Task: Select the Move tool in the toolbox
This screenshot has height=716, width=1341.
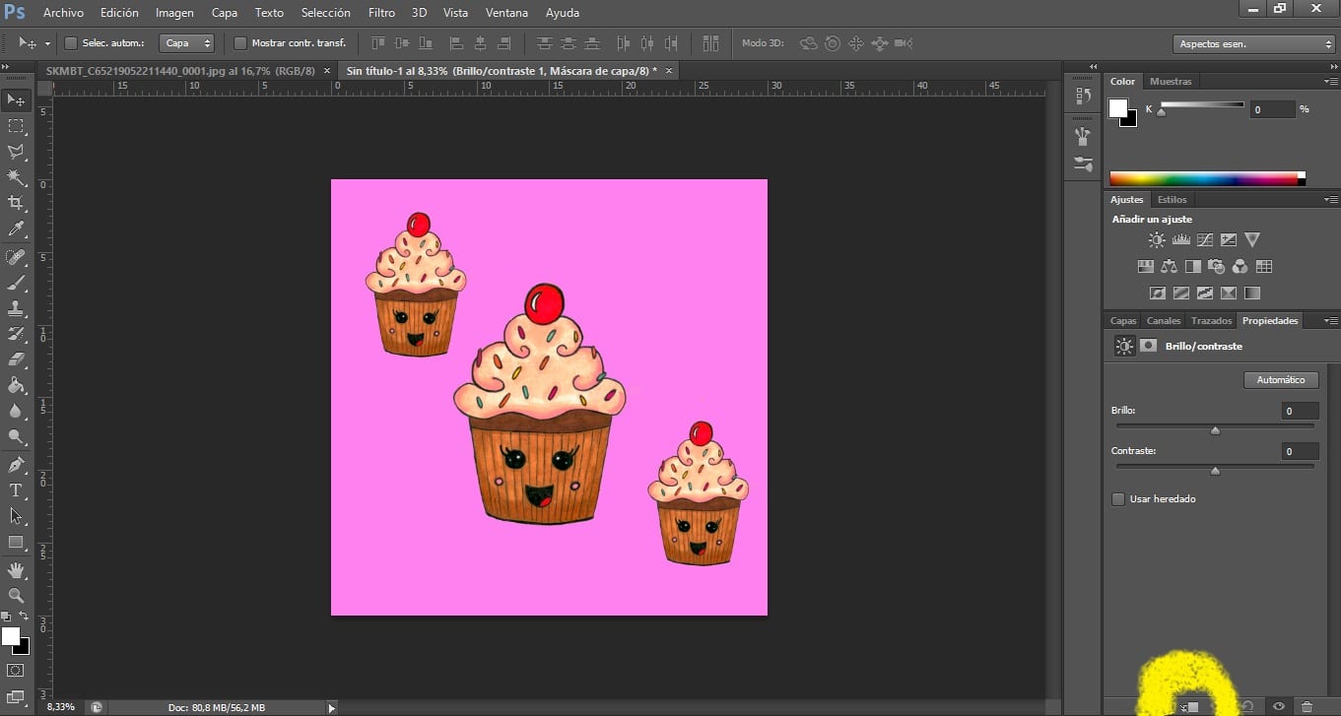Action: tap(16, 100)
